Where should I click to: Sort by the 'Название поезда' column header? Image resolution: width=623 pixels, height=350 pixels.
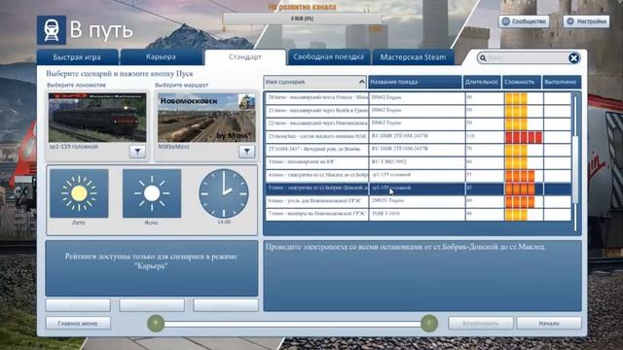[415, 82]
